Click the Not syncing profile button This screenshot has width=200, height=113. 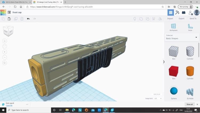[x=185, y=7]
